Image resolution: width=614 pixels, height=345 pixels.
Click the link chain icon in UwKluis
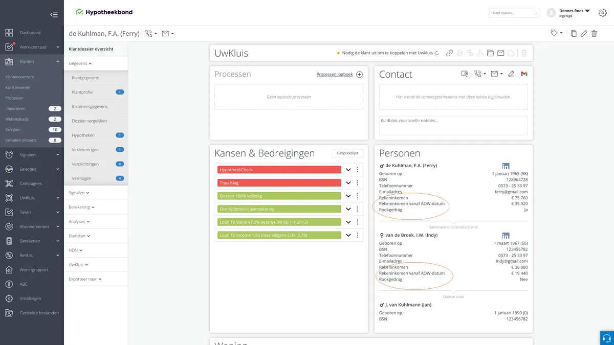click(x=450, y=53)
